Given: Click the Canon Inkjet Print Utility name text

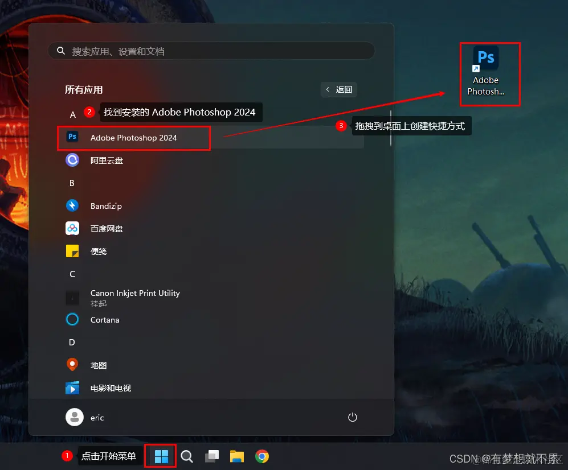Looking at the screenshot, I should (135, 293).
